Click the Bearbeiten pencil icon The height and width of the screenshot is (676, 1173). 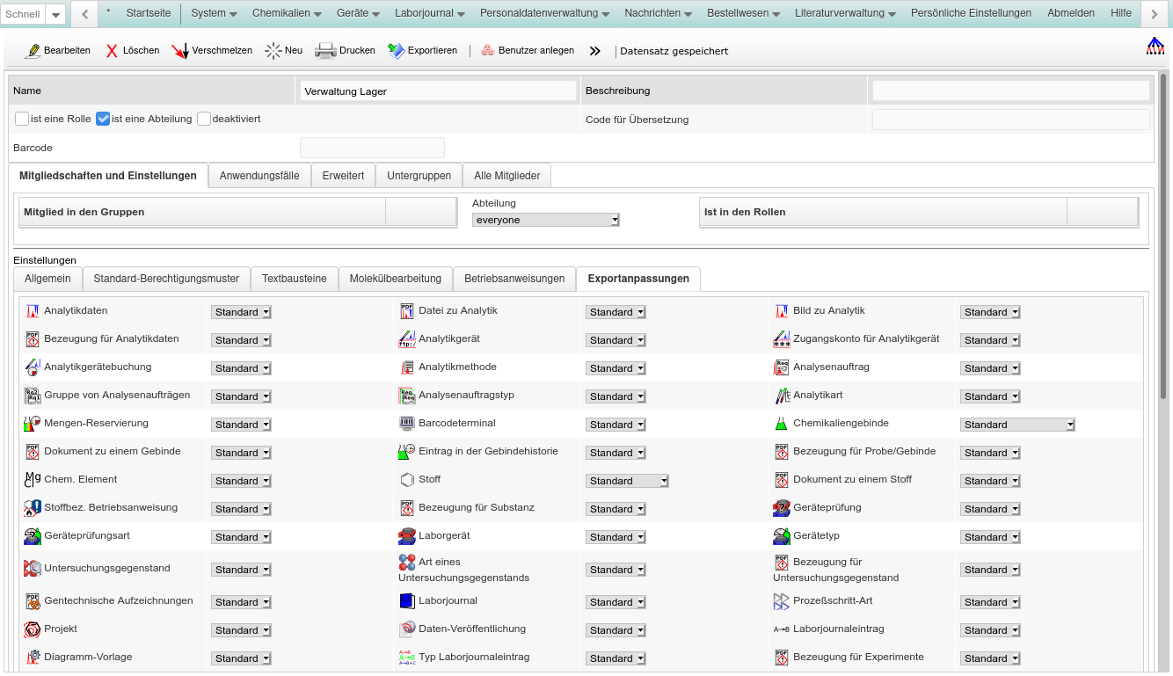tap(33, 51)
